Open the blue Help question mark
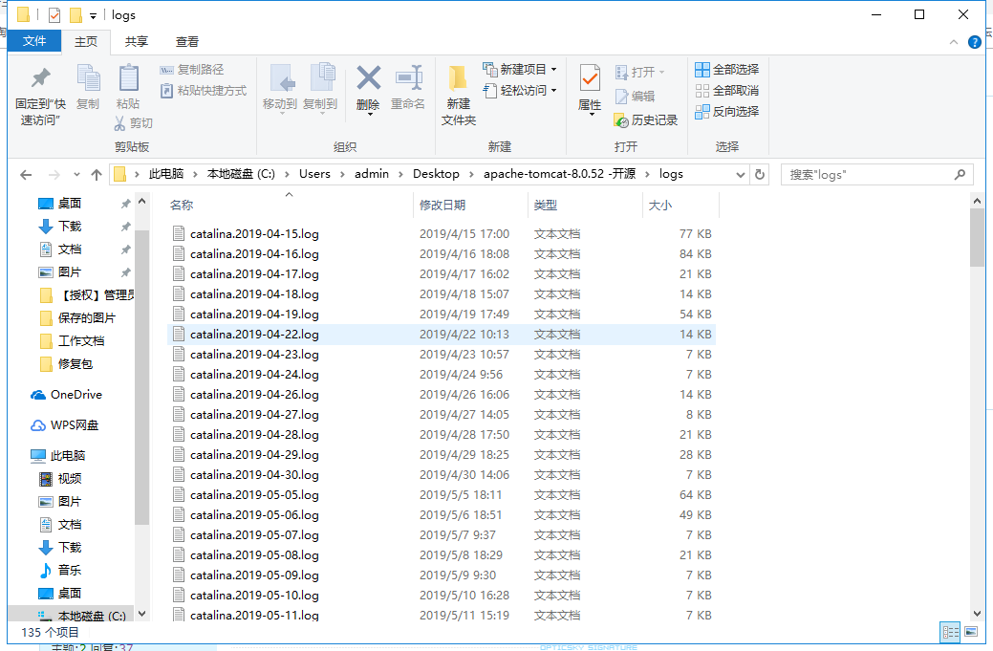Image resolution: width=993 pixels, height=651 pixels. 975,42
